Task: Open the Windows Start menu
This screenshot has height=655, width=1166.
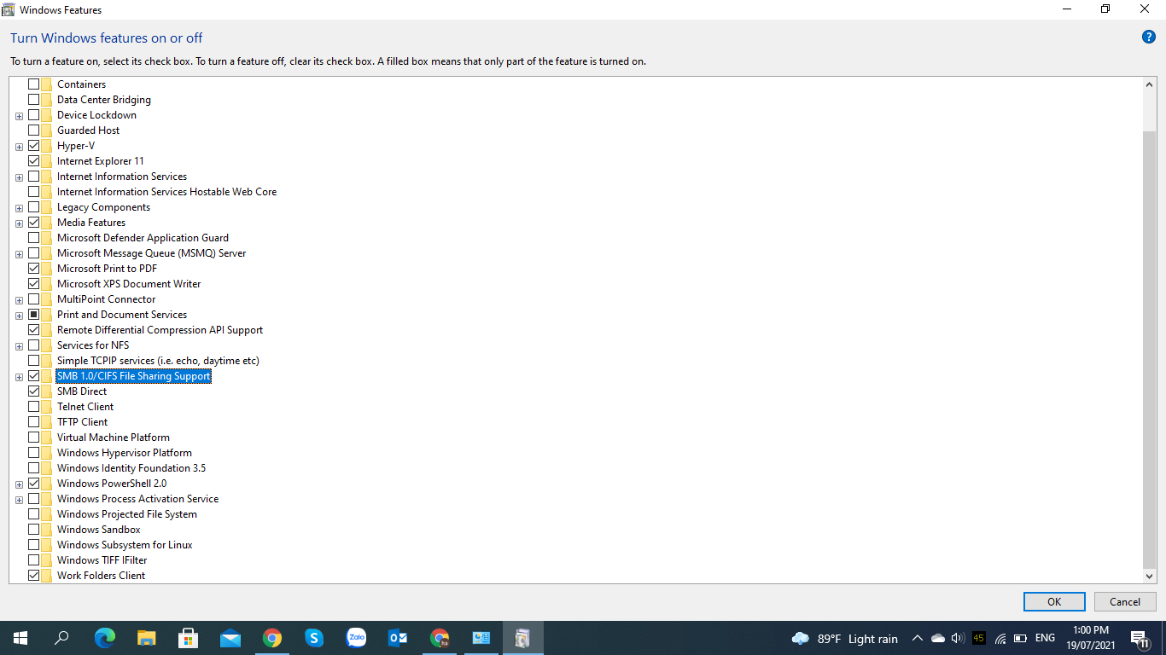Action: point(20,638)
